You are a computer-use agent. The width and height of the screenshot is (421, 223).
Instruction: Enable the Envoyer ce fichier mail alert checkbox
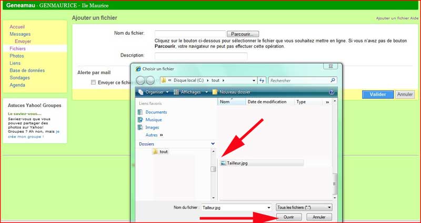[93, 82]
